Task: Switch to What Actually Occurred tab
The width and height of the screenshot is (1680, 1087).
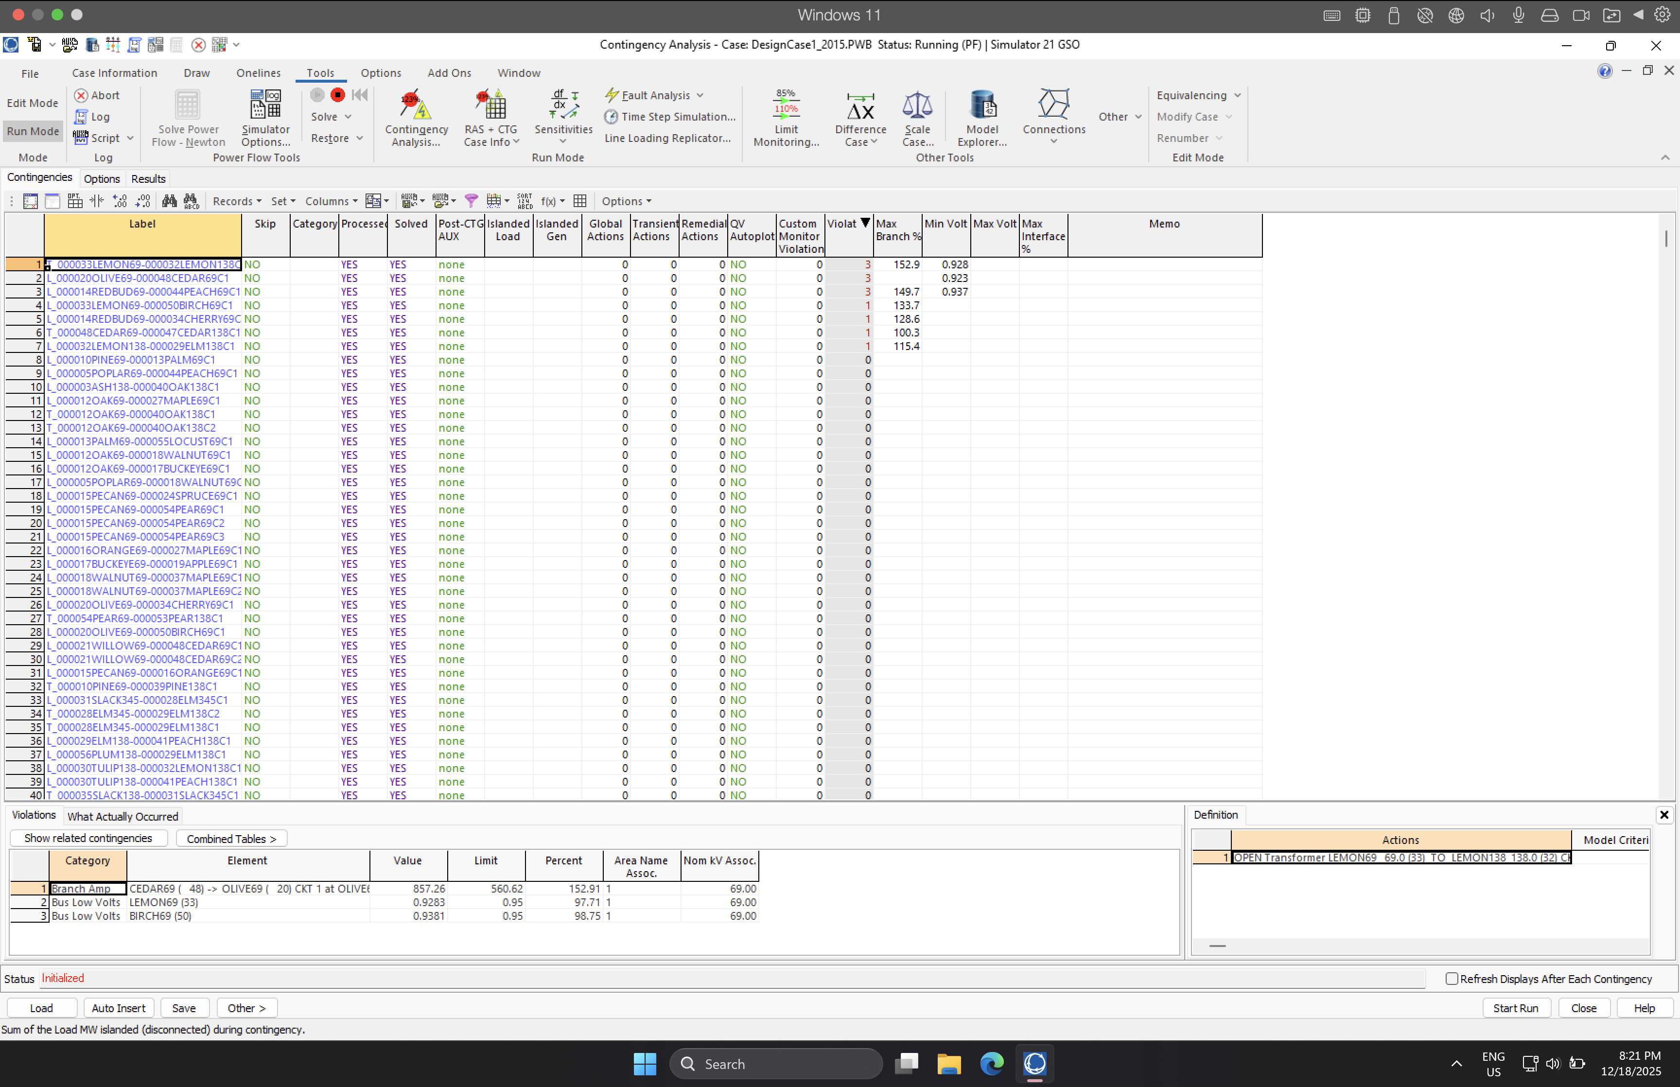Action: (x=123, y=816)
